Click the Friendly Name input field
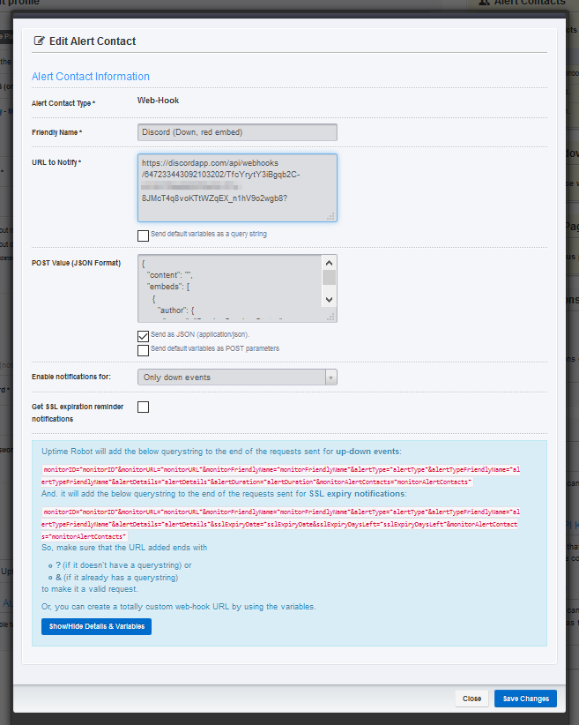 [x=237, y=132]
